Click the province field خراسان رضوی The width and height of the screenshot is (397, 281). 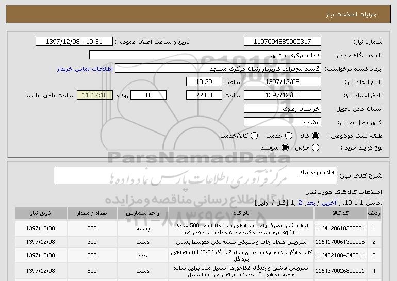pos(283,109)
